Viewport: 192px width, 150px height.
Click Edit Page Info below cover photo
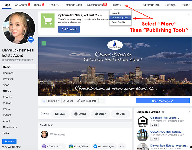click(87, 101)
